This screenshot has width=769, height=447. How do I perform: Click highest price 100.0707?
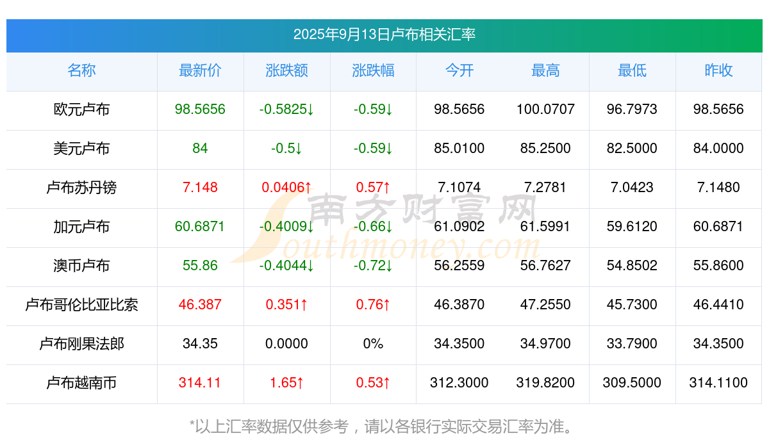[545, 110]
